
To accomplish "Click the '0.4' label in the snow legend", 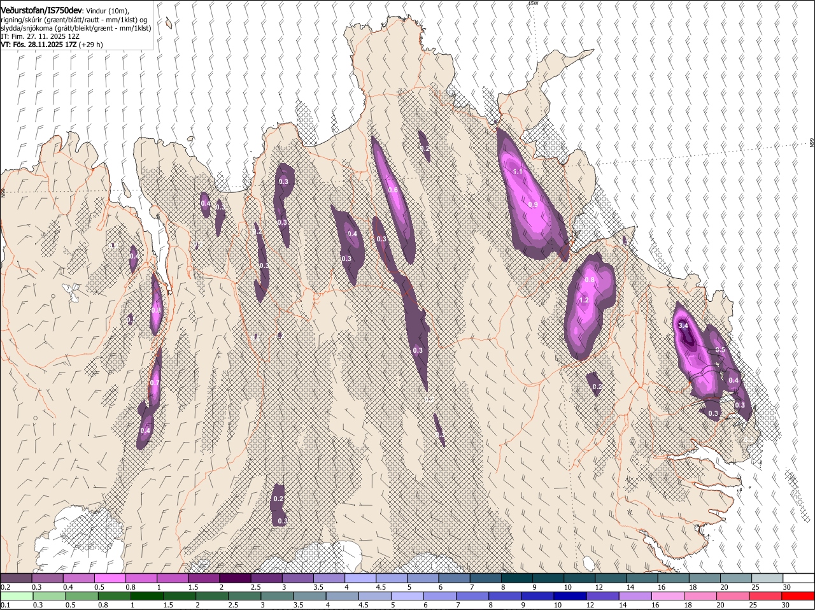I will coord(67,587).
